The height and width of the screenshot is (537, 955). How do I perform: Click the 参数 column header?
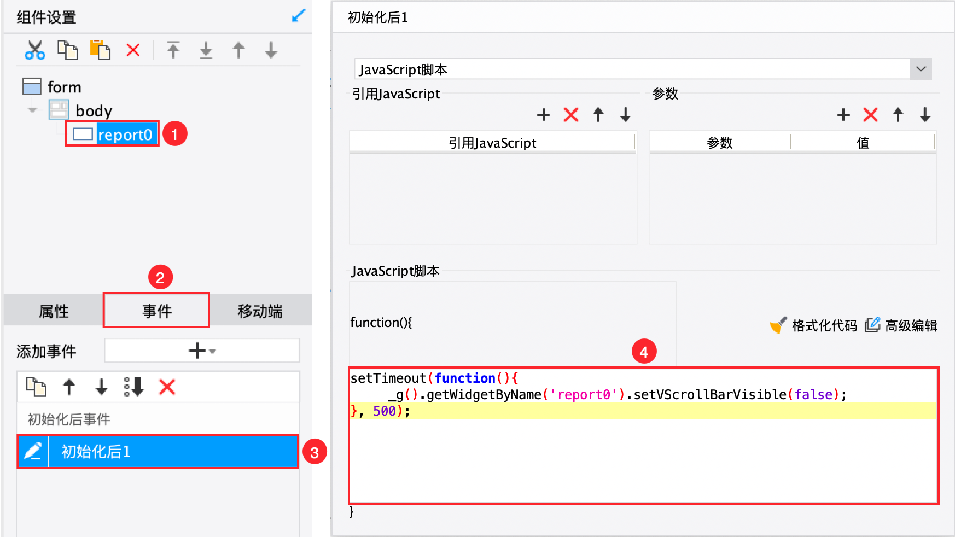click(720, 143)
